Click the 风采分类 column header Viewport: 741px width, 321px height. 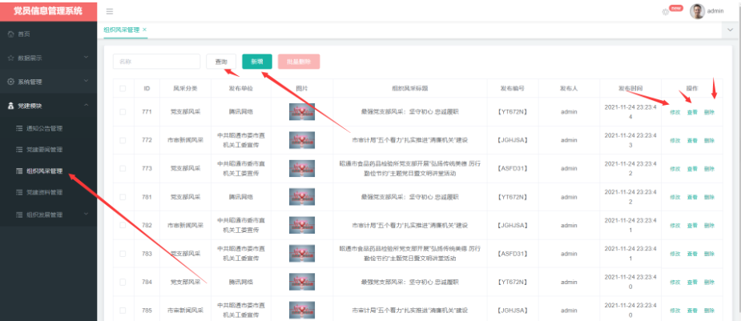[185, 88]
